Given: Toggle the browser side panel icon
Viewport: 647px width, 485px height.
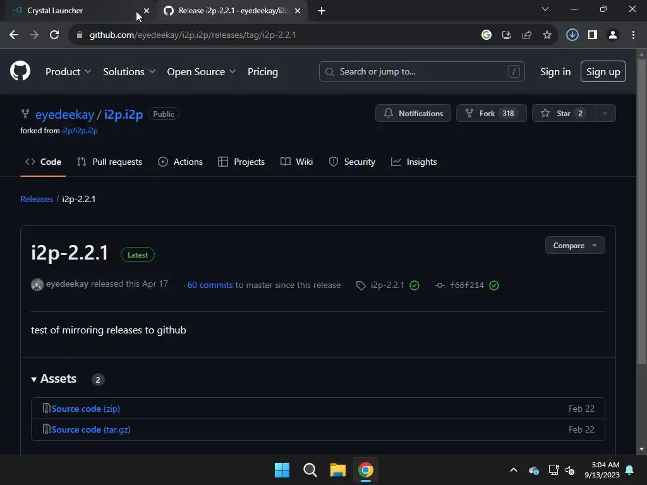Looking at the screenshot, I should 593,35.
